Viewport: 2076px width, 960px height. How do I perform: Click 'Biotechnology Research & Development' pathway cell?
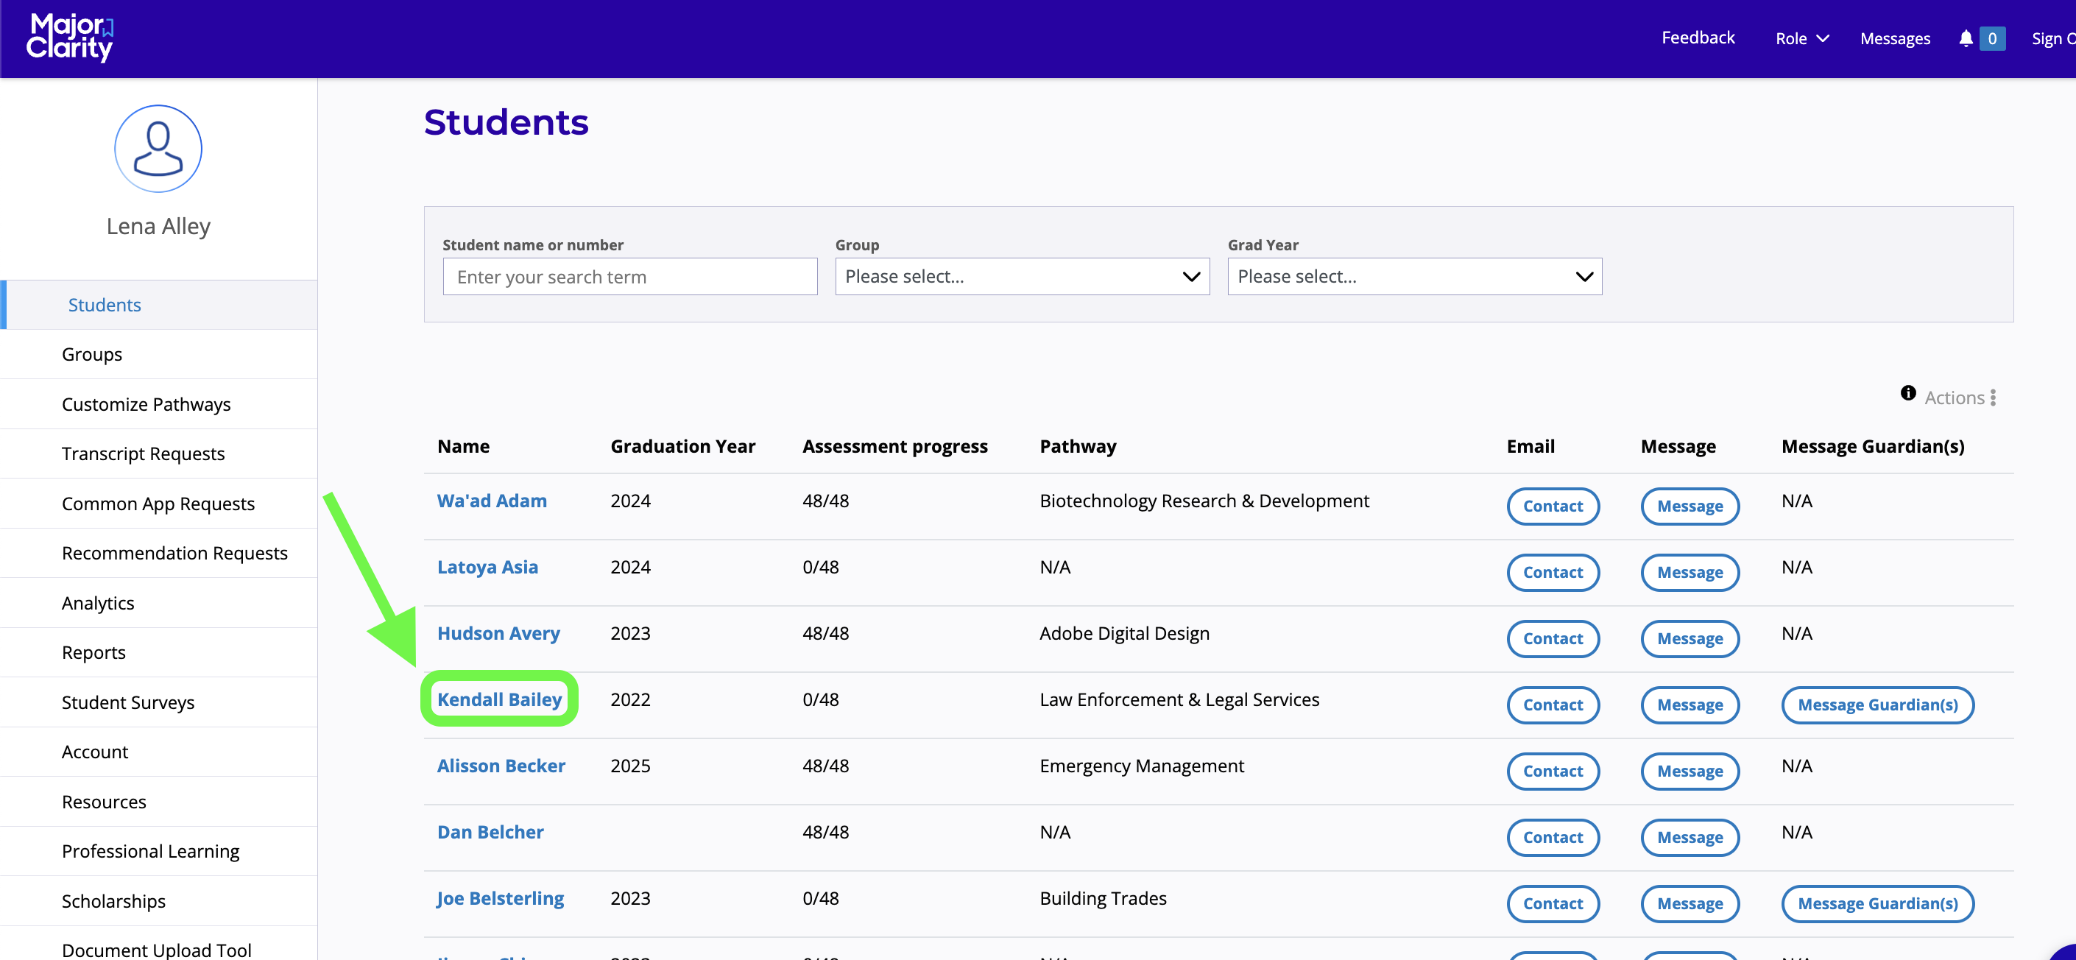(x=1204, y=501)
